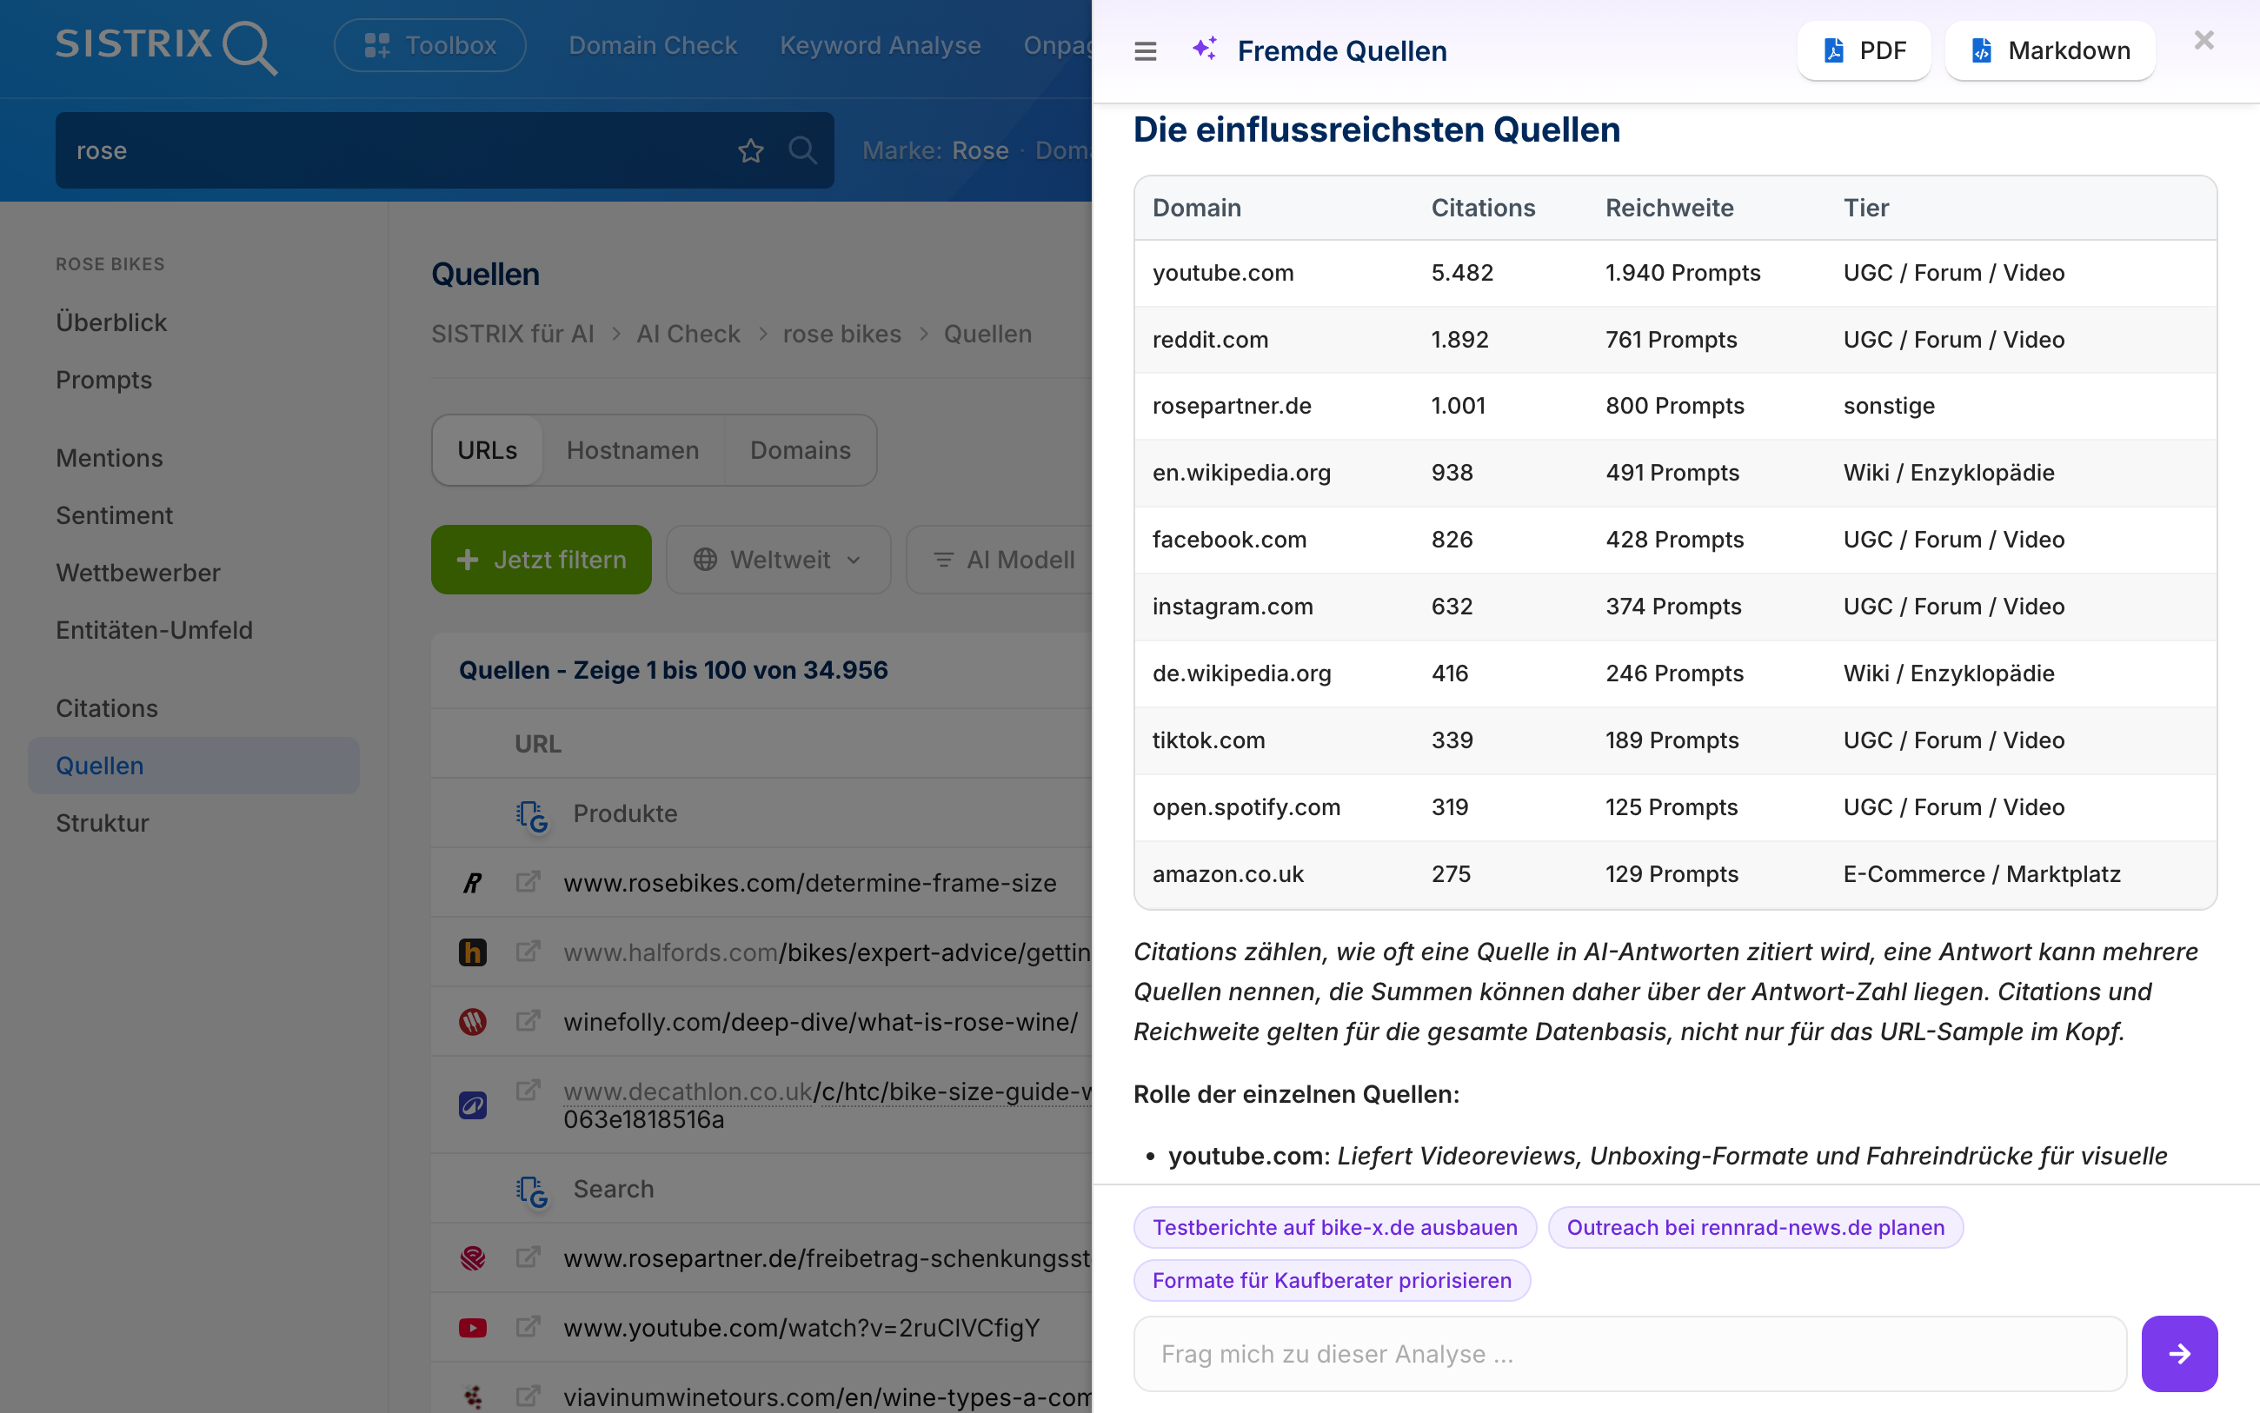
Task: Open external link icon for rosepartner.de row
Action: click(x=528, y=1257)
